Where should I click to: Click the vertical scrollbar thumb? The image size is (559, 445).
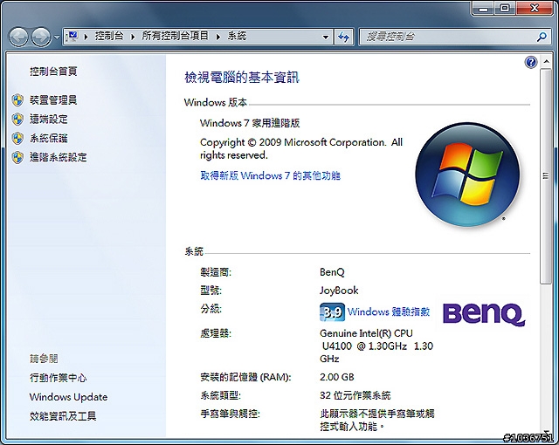545,176
